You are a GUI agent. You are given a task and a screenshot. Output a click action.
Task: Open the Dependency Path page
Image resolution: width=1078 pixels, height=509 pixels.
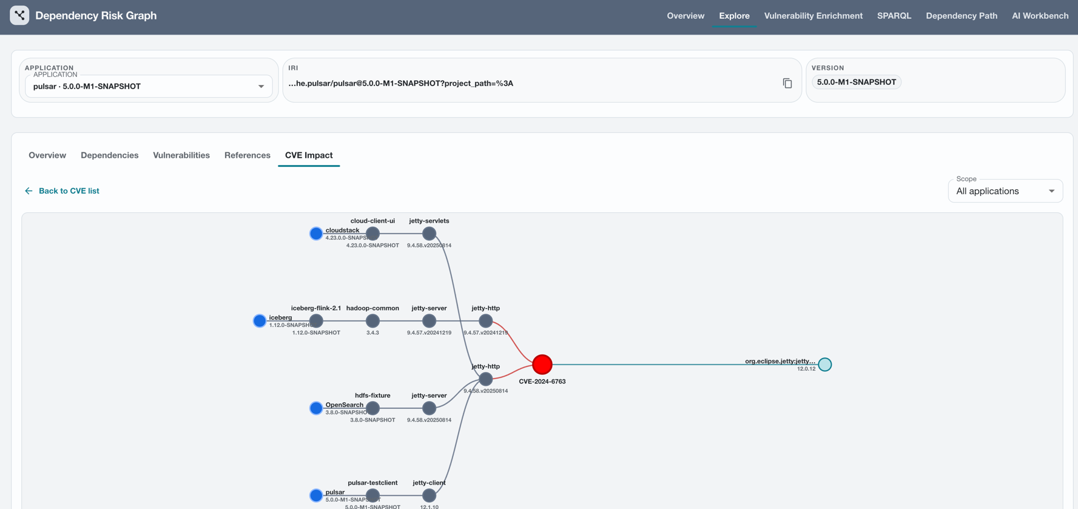(x=962, y=16)
